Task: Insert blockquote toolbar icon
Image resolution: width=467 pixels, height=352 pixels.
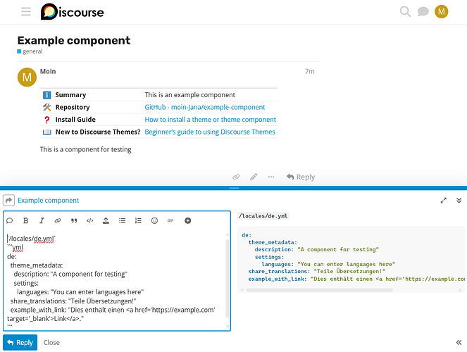Action: point(74,220)
